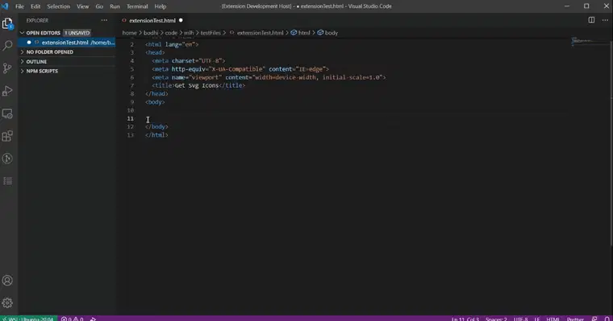Open the Explorer view in the activity bar

(7, 23)
